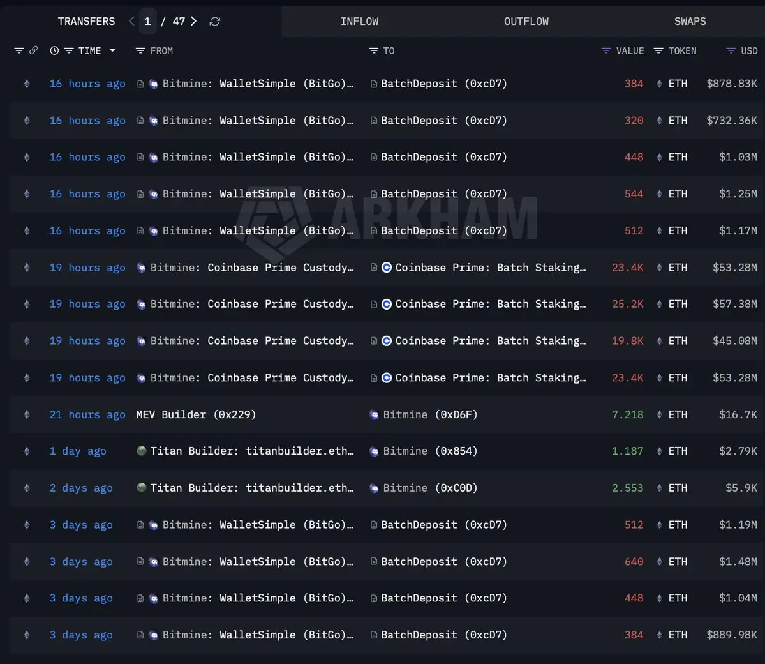Open MEV Builder (0x229) address
This screenshot has height=664, width=765.
click(x=196, y=414)
